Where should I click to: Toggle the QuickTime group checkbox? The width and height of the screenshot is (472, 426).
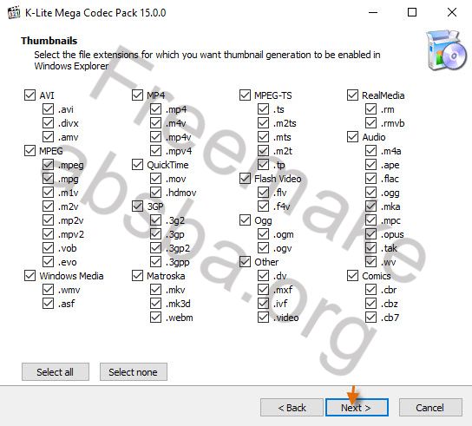tap(138, 164)
